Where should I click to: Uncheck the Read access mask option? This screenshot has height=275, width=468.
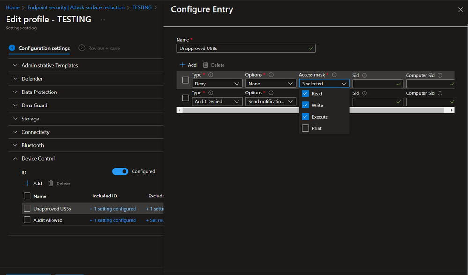coord(305,93)
